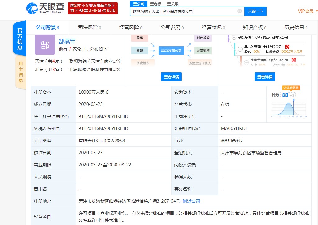Image resolution: width=318 pixels, height=225 pixels.
Task: Collapse the 联想海纳（天津）商业保理有限公司 tree node
Action: 234,38
